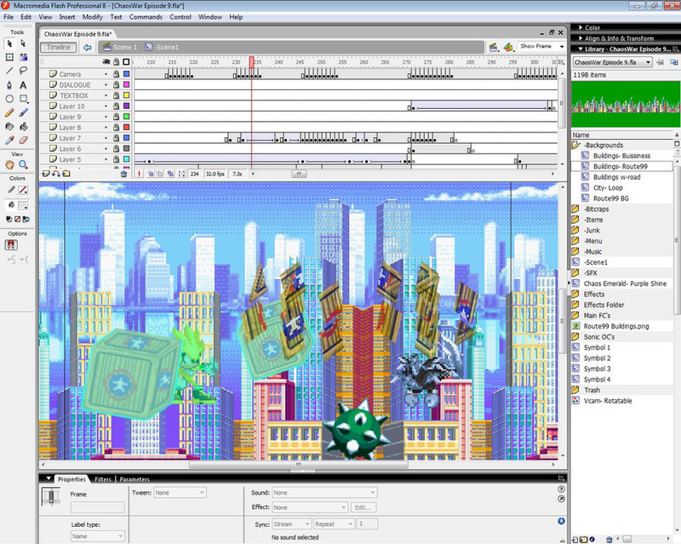Select the Text tool

(x=23, y=85)
